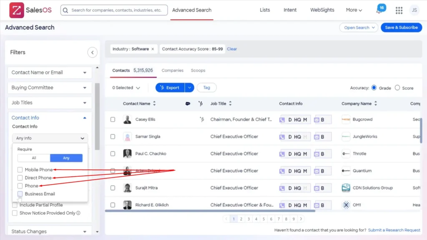Open the JS user profile avatar
This screenshot has height=240, width=427.
pos(414,10)
